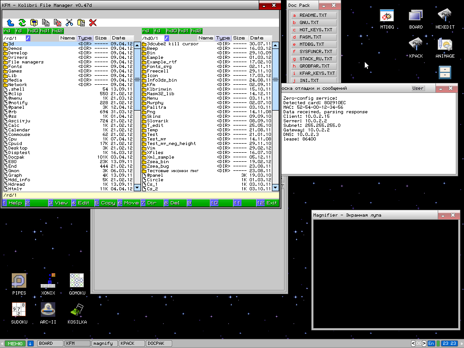Select hd0 drive in left panel

coord(33,31)
